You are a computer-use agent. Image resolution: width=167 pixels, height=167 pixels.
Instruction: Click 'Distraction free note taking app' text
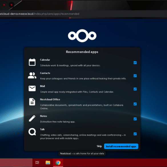point(58,122)
